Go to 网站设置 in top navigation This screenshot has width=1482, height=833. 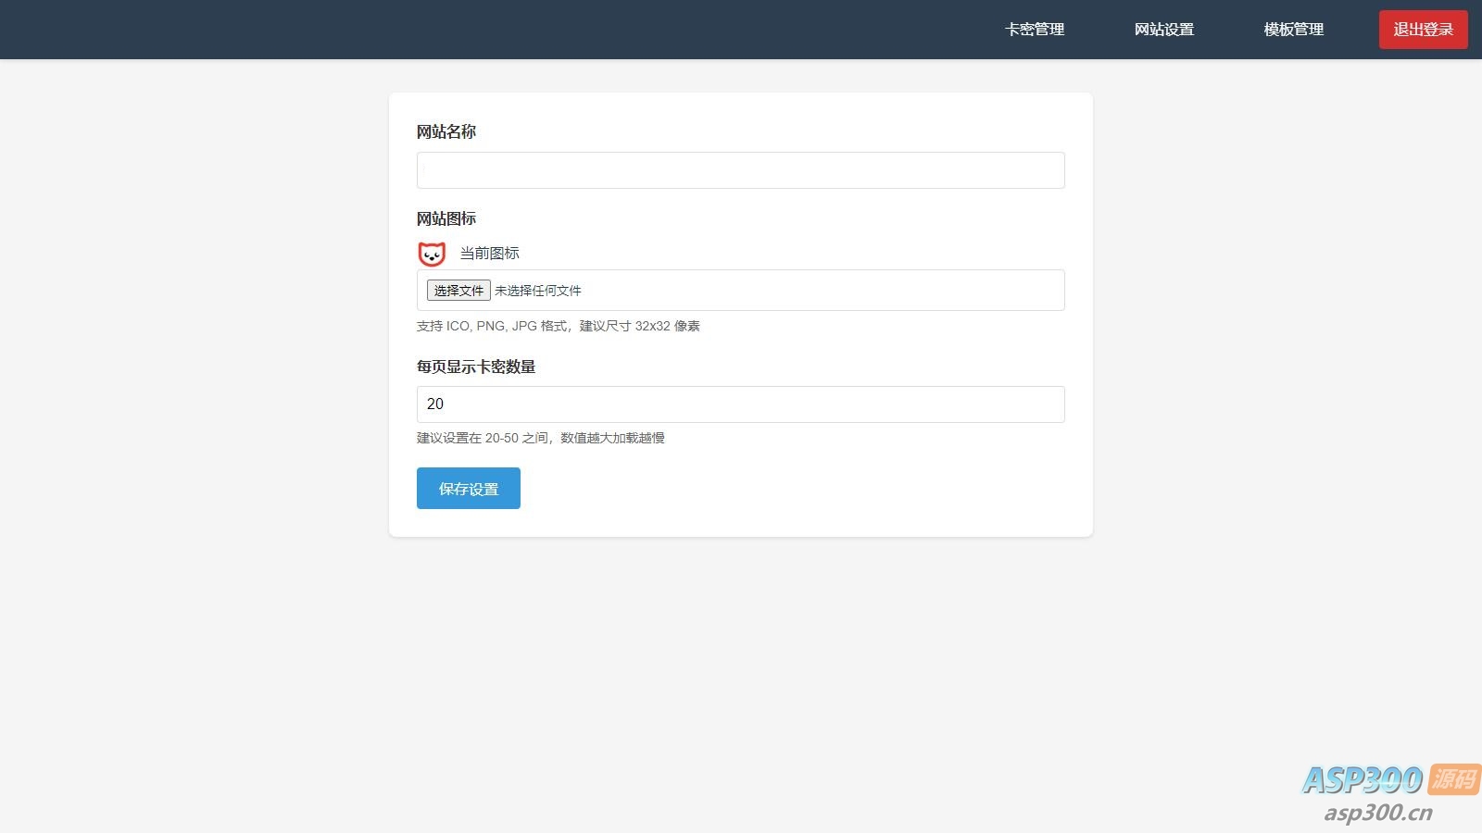click(x=1164, y=30)
